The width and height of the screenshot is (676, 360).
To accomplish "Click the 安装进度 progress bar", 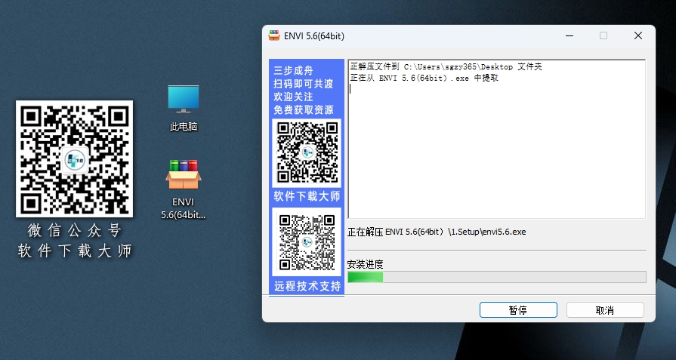I will (497, 277).
